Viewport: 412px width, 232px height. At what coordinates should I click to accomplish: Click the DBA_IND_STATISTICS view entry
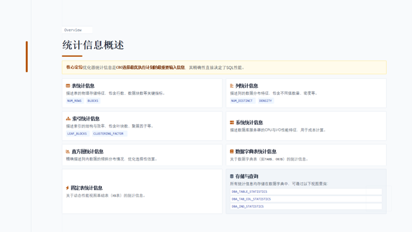pos(306,206)
